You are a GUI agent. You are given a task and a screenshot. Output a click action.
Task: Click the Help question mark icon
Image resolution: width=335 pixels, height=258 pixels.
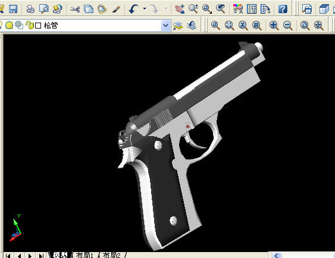tap(283, 9)
